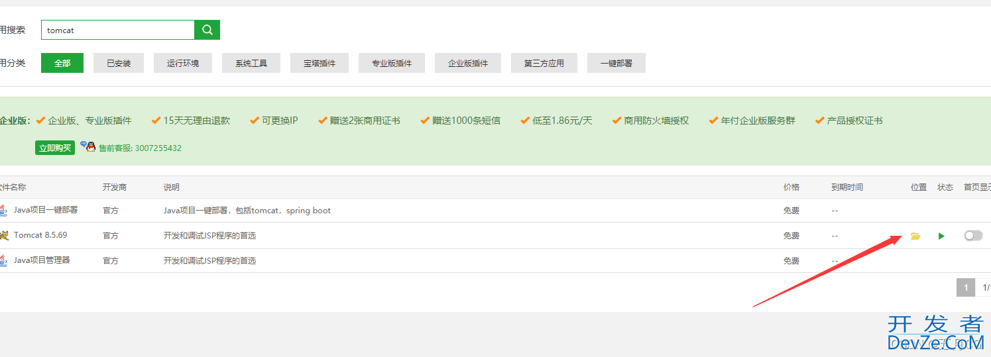Click the 售前客服: 3007255432 link
Image resolution: width=991 pixels, height=357 pixels.
tap(140, 148)
